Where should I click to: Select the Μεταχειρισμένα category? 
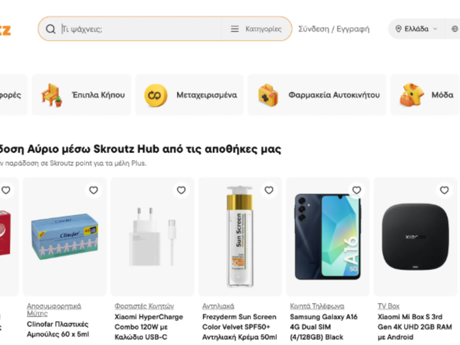(x=191, y=95)
